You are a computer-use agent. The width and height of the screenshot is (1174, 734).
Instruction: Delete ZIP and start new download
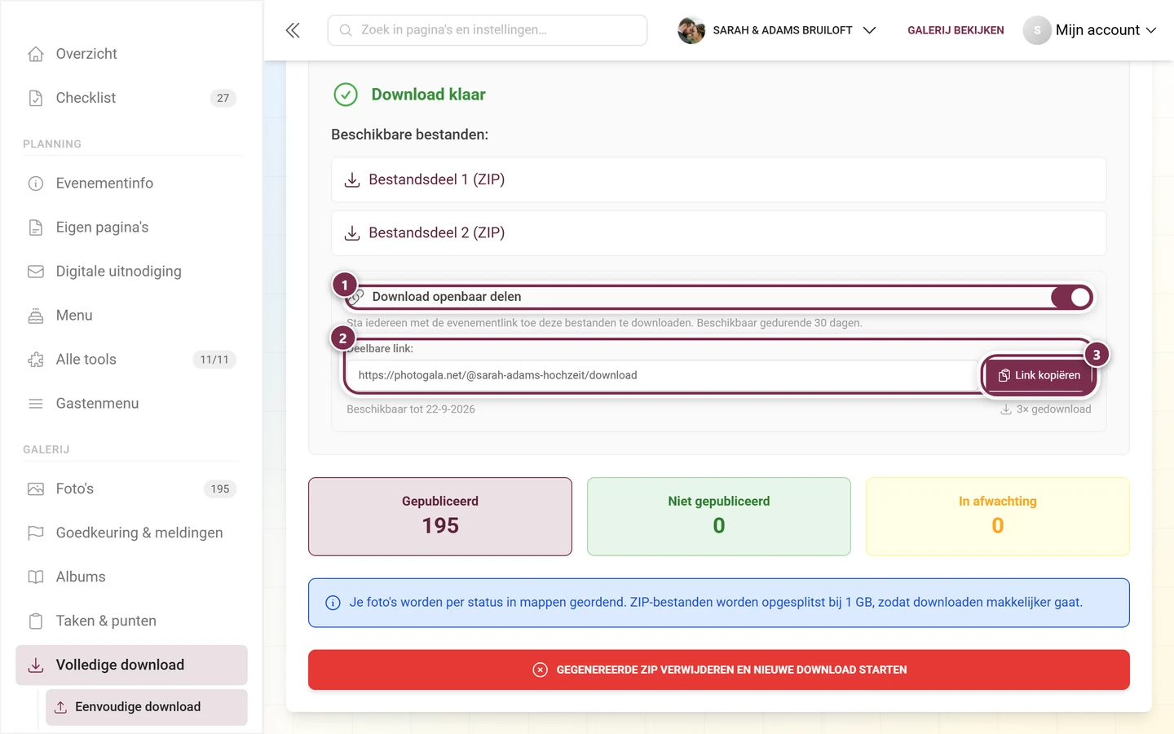pos(718,670)
